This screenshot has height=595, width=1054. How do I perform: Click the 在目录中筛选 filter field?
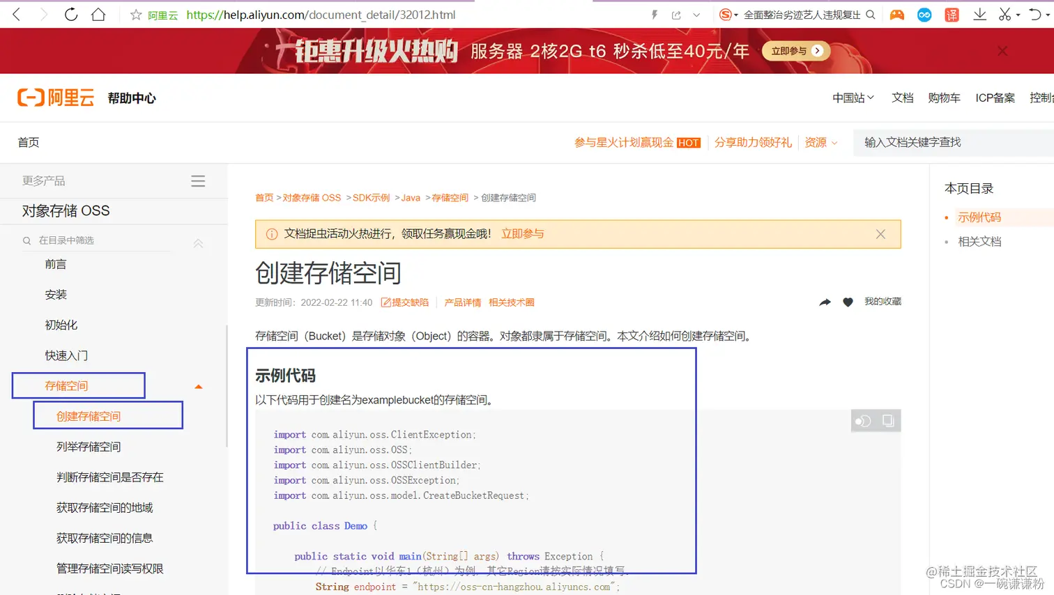[x=96, y=240]
